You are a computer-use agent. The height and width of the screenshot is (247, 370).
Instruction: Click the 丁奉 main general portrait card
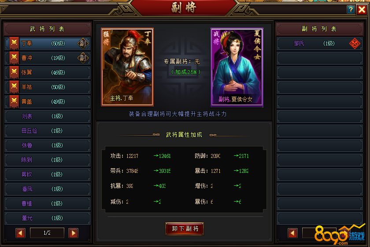(127, 67)
